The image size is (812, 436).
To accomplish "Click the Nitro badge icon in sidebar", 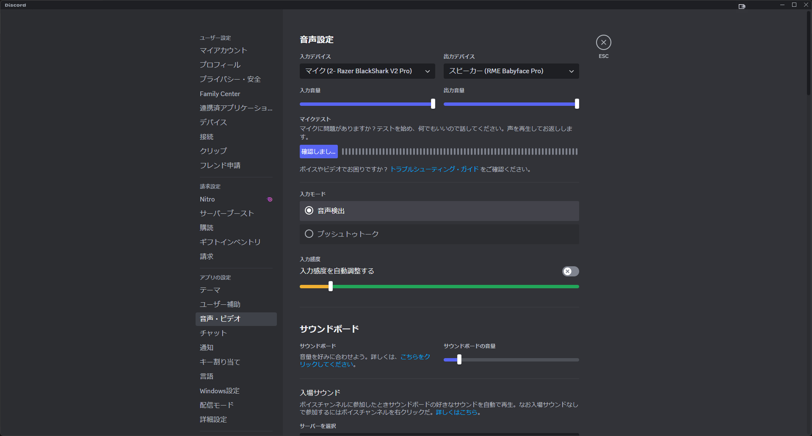I will click(x=270, y=199).
